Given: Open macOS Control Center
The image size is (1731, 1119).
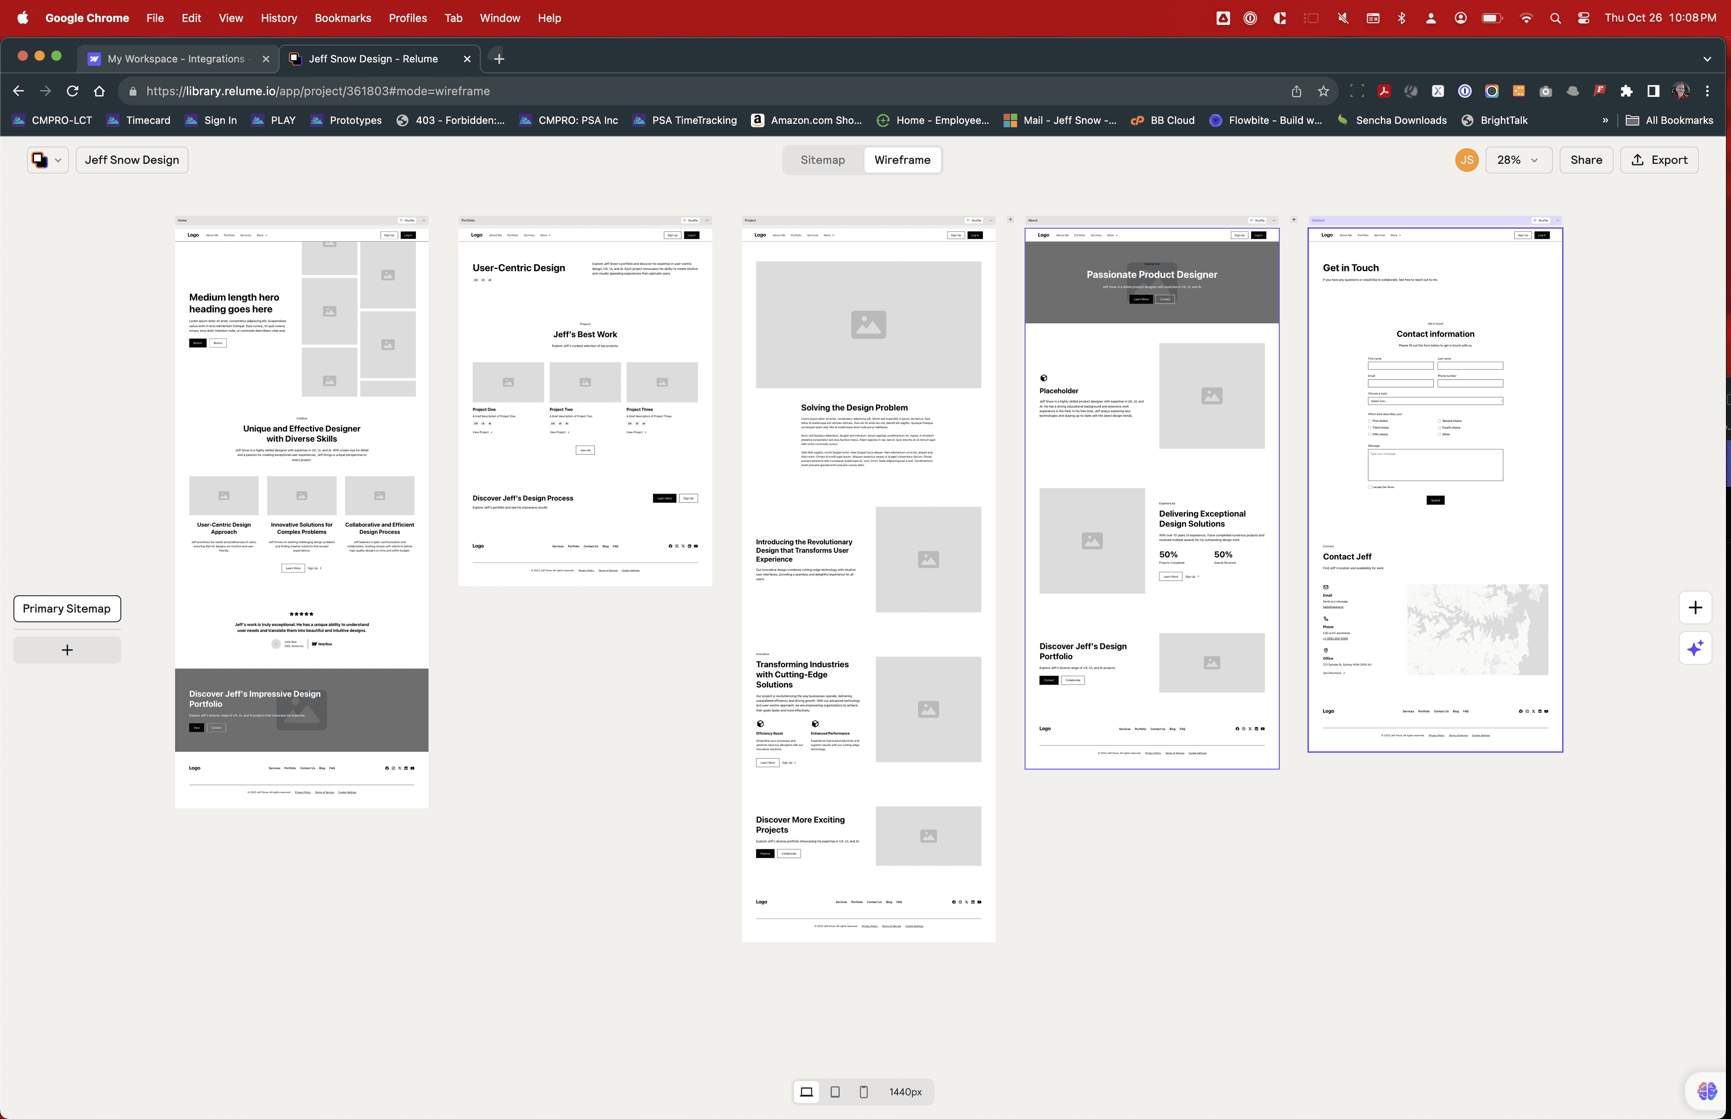Looking at the screenshot, I should [x=1584, y=18].
